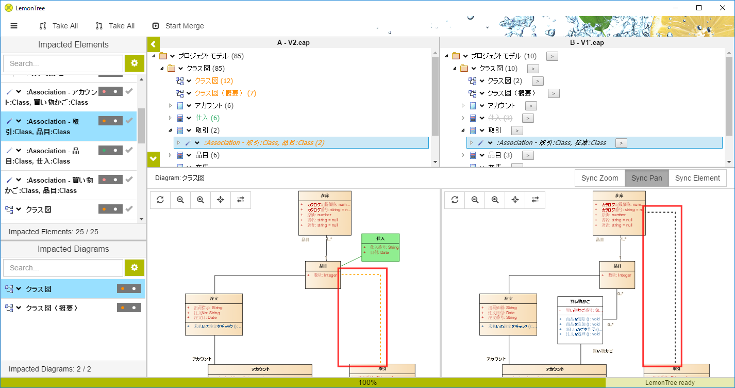The image size is (735, 388).
Task: Enable Sync Zoom
Action: [599, 178]
